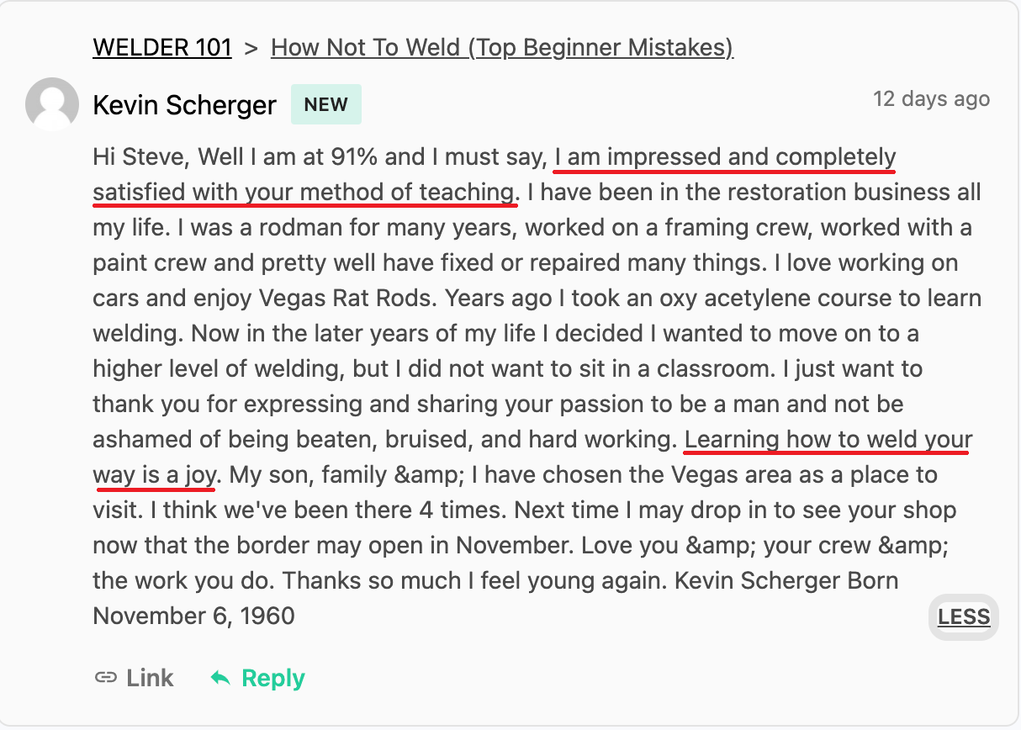
Task: Click the 12 days ago timestamp
Action: (932, 99)
